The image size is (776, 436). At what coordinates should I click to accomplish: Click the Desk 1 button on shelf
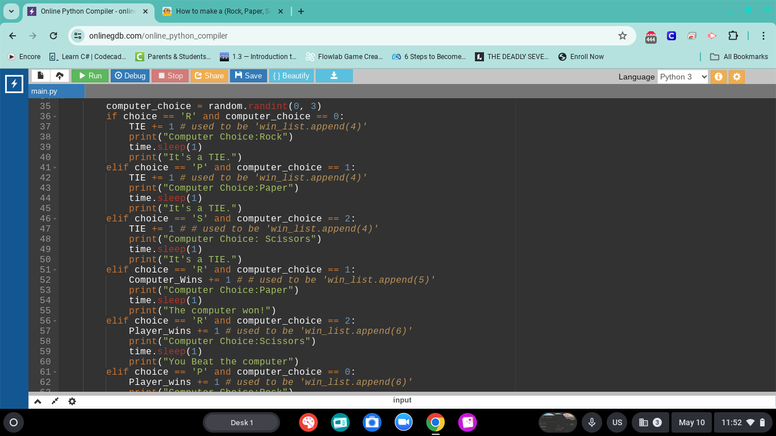pos(241,422)
